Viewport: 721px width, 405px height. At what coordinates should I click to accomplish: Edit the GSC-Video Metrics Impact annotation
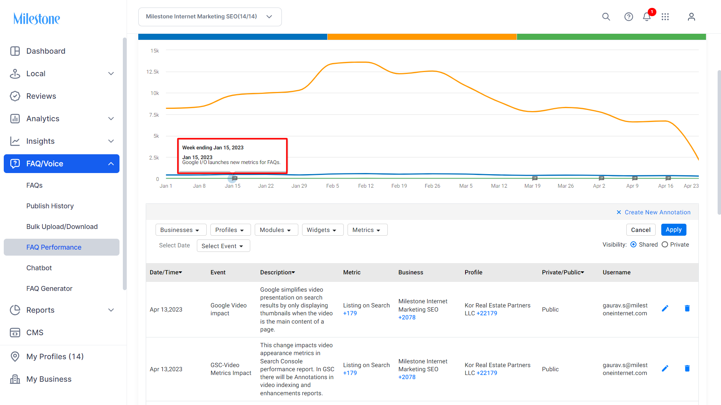pyautogui.click(x=665, y=369)
